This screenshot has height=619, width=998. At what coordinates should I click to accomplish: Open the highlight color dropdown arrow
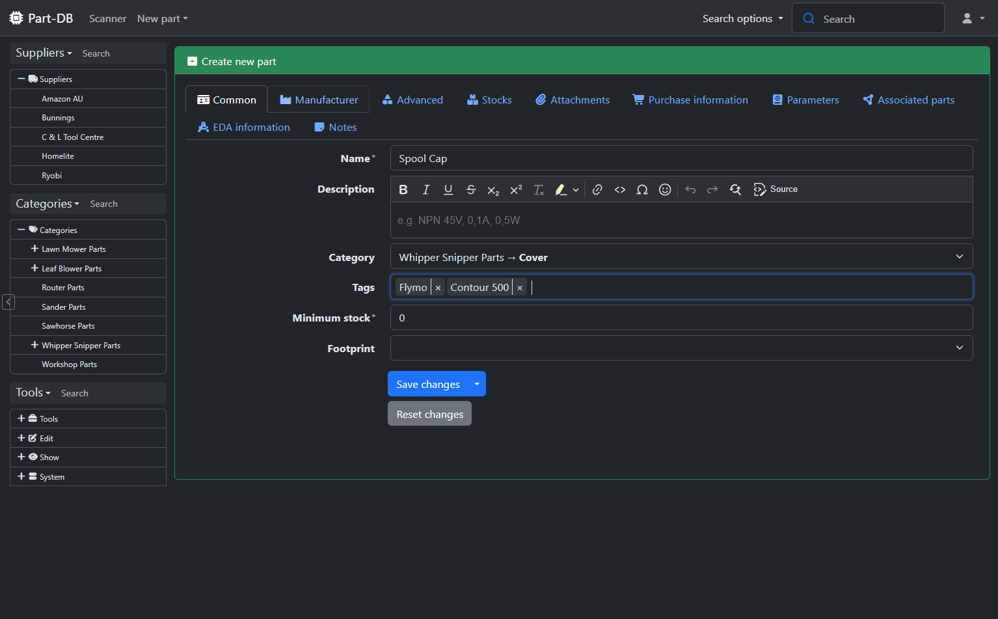[576, 189]
